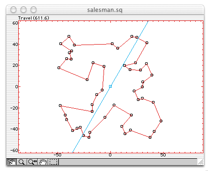Viewport: 208px width, 171px height.
Task: Click the -20 label on vertical axis
Action: pos(14,108)
